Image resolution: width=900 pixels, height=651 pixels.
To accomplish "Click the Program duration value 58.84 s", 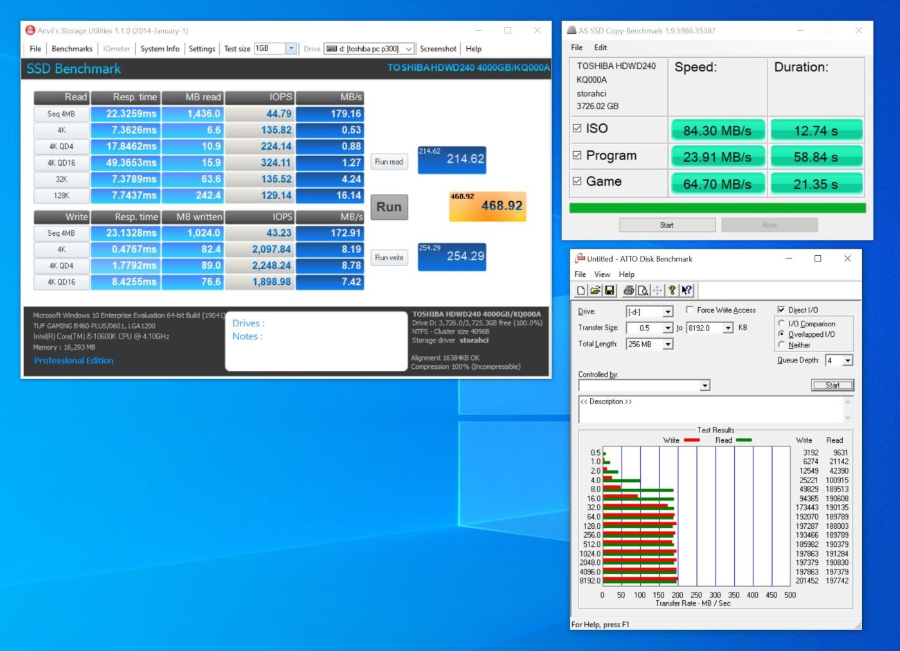I will tap(816, 157).
